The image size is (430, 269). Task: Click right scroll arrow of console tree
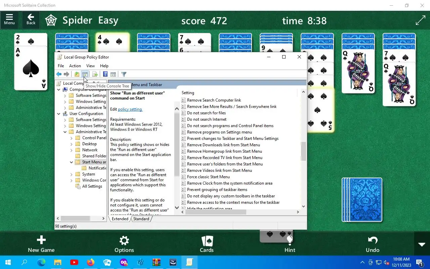(x=103, y=219)
